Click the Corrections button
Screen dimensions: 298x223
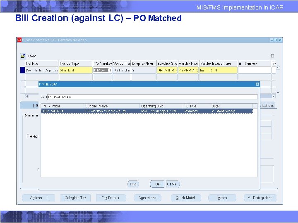click(147, 198)
